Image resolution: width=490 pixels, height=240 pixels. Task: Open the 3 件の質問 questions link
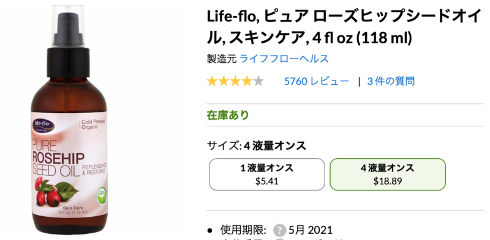click(391, 82)
